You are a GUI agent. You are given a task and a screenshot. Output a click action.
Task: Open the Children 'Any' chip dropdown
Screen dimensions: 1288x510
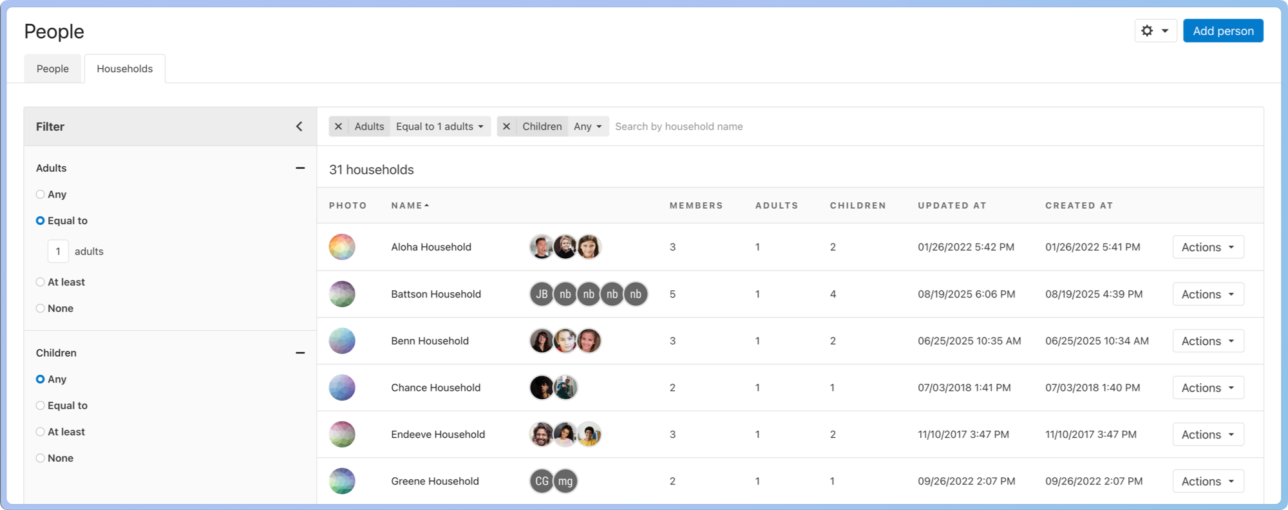587,126
